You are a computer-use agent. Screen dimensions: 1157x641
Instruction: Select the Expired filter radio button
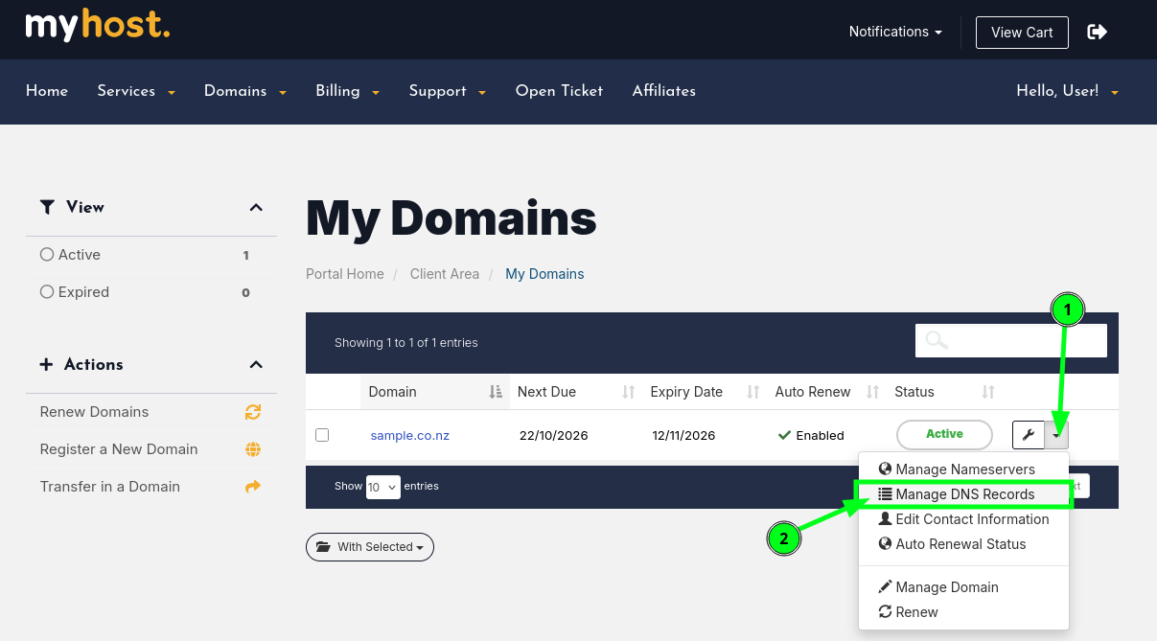(47, 292)
